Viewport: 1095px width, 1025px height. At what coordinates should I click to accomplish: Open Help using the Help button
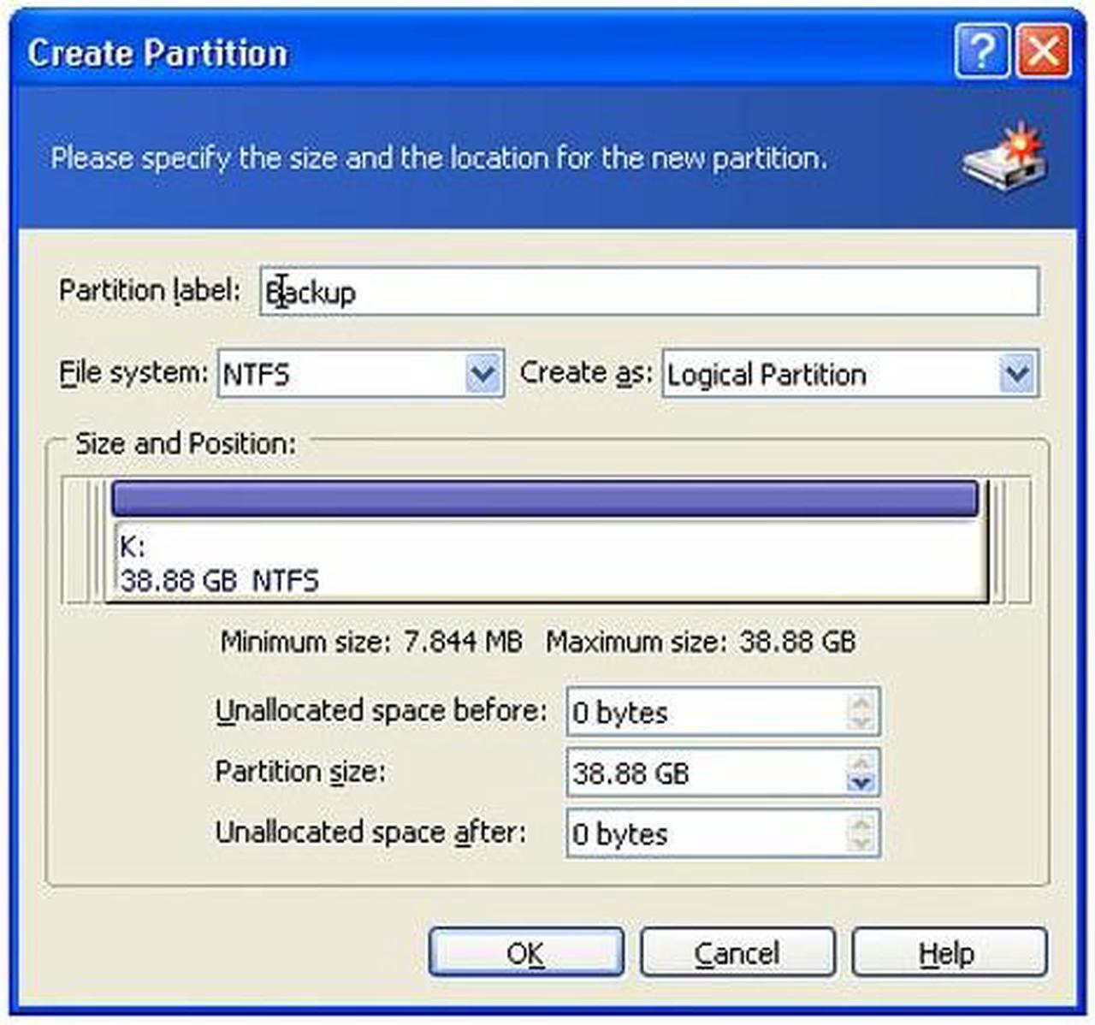tap(949, 952)
